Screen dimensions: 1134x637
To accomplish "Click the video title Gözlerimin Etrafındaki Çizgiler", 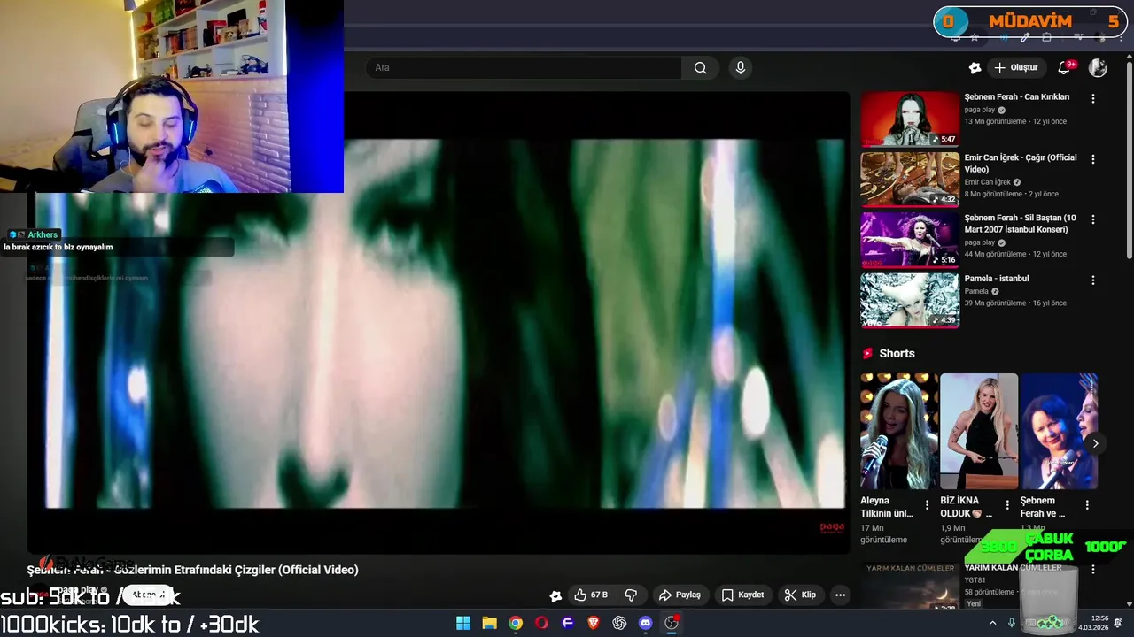I will [192, 571].
